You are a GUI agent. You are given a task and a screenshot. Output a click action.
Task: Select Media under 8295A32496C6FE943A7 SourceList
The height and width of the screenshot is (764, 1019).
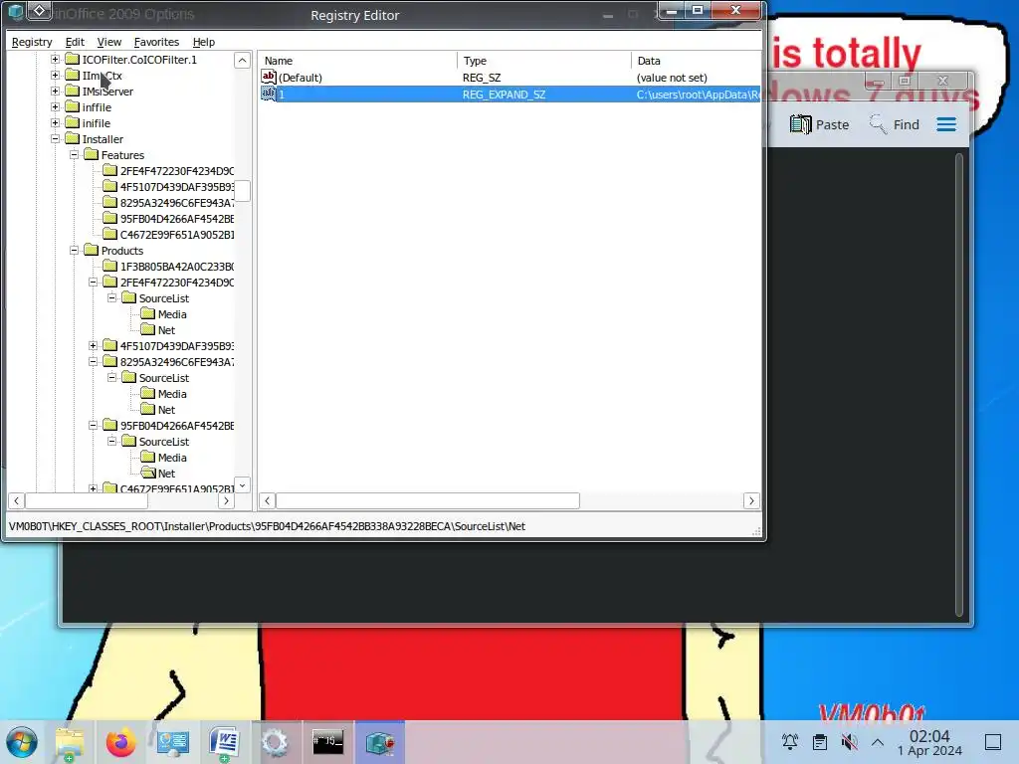[x=172, y=394]
